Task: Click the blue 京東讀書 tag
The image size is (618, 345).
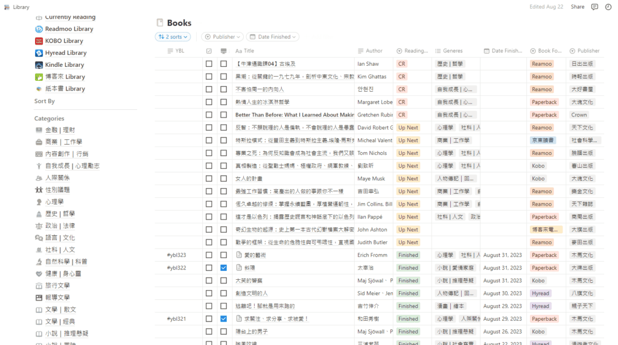Action: click(543, 140)
